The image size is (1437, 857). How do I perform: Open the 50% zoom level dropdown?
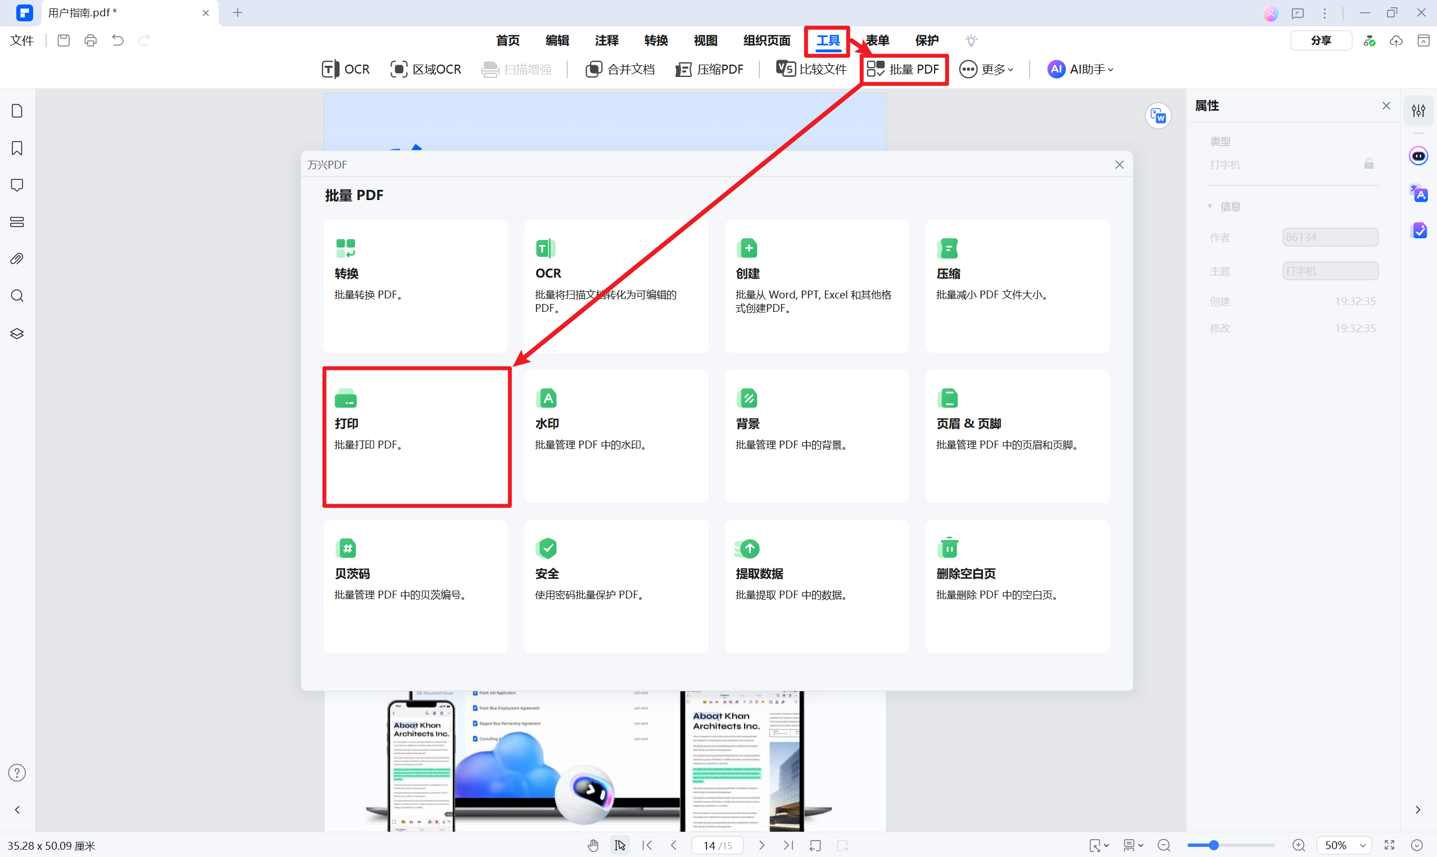click(x=1363, y=845)
